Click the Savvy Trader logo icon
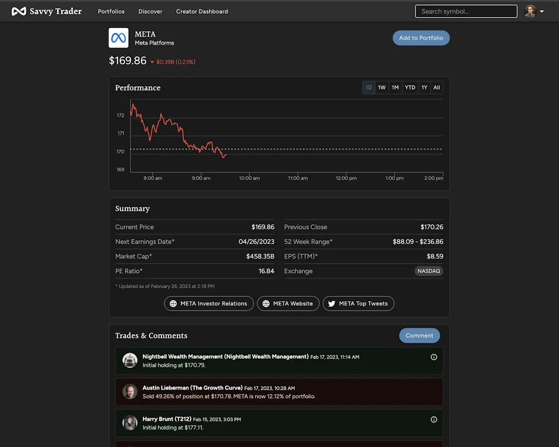The height and width of the screenshot is (447, 559). tap(19, 10)
